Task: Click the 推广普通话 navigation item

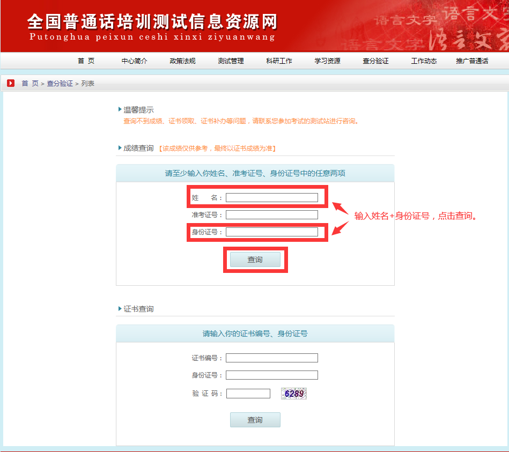Action: tap(472, 61)
